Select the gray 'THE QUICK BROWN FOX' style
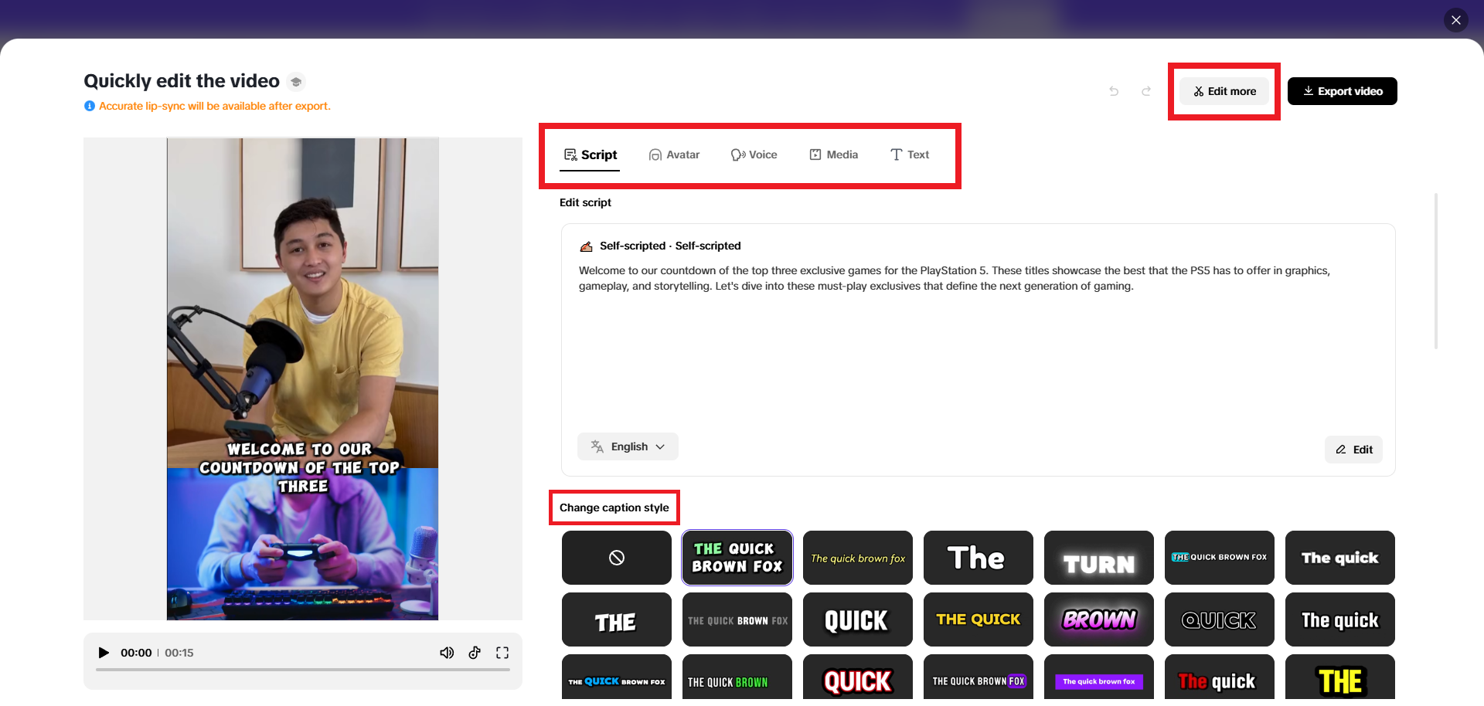The height and width of the screenshot is (706, 1484). tap(737, 619)
